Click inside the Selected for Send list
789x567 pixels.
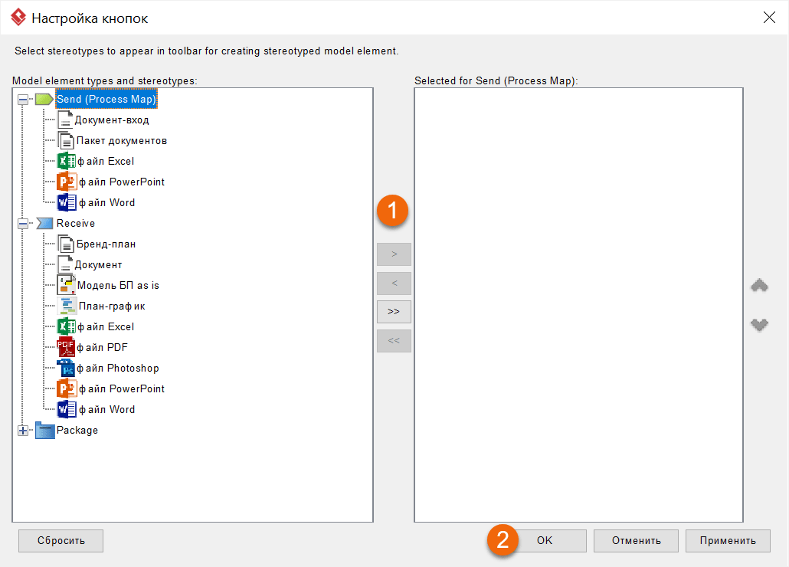coord(578,306)
